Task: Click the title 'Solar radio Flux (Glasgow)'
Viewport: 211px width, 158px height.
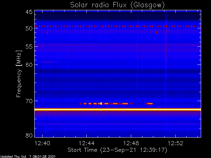Action: (x=117, y=5)
